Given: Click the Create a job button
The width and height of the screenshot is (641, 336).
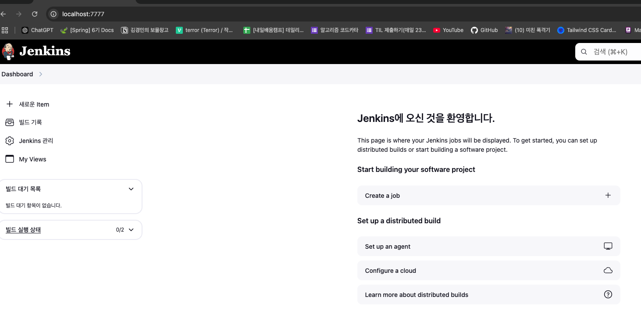Looking at the screenshot, I should 382,195.
